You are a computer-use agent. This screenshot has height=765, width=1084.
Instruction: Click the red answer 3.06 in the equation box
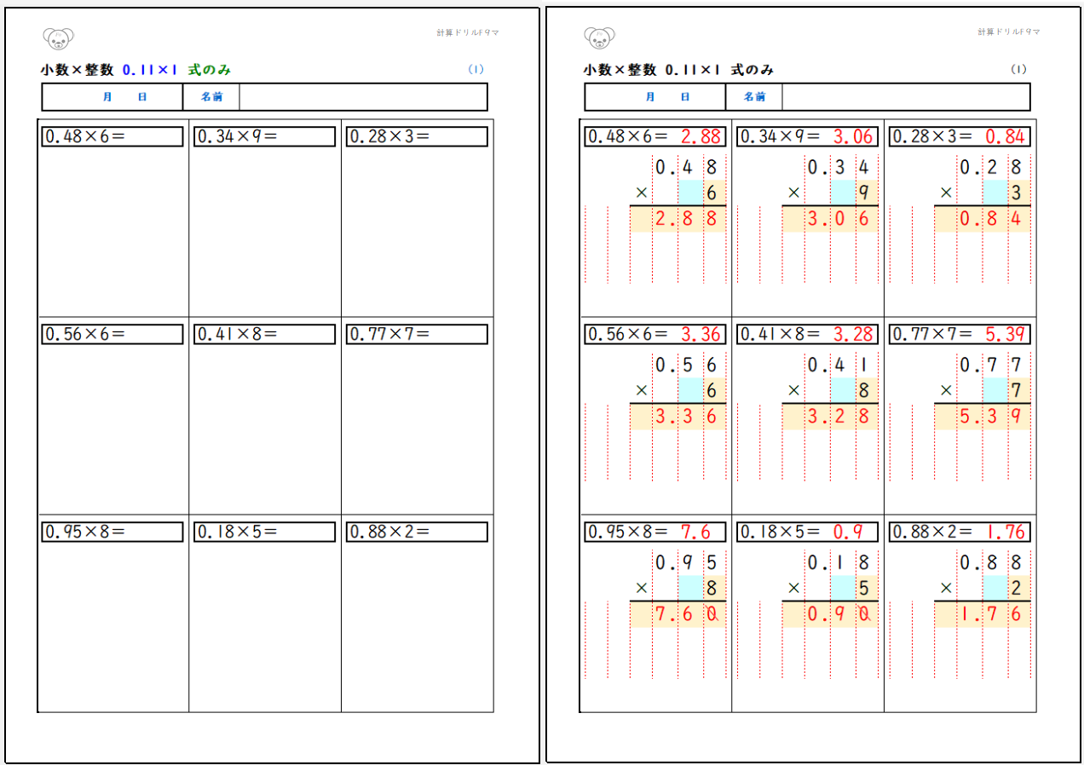[x=852, y=136]
